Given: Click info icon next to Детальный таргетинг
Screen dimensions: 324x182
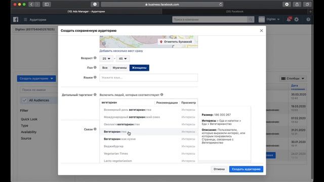Looking at the screenshot, I should pos(95,95).
